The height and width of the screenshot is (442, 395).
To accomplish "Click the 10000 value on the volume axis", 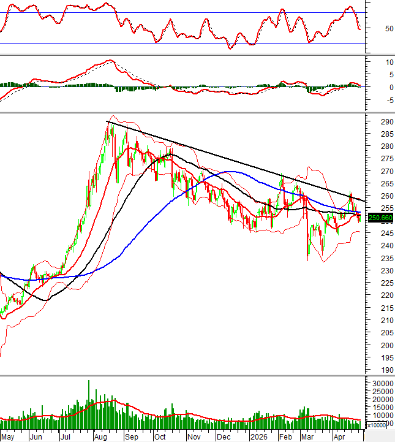I will click(383, 416).
